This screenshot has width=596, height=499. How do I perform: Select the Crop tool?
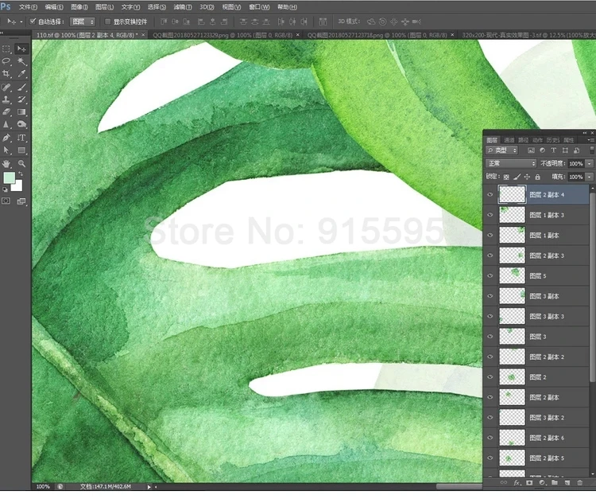click(6, 73)
